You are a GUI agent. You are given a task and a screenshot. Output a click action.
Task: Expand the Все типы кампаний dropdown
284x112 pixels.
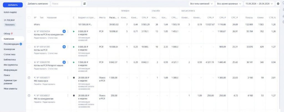pos(201,4)
